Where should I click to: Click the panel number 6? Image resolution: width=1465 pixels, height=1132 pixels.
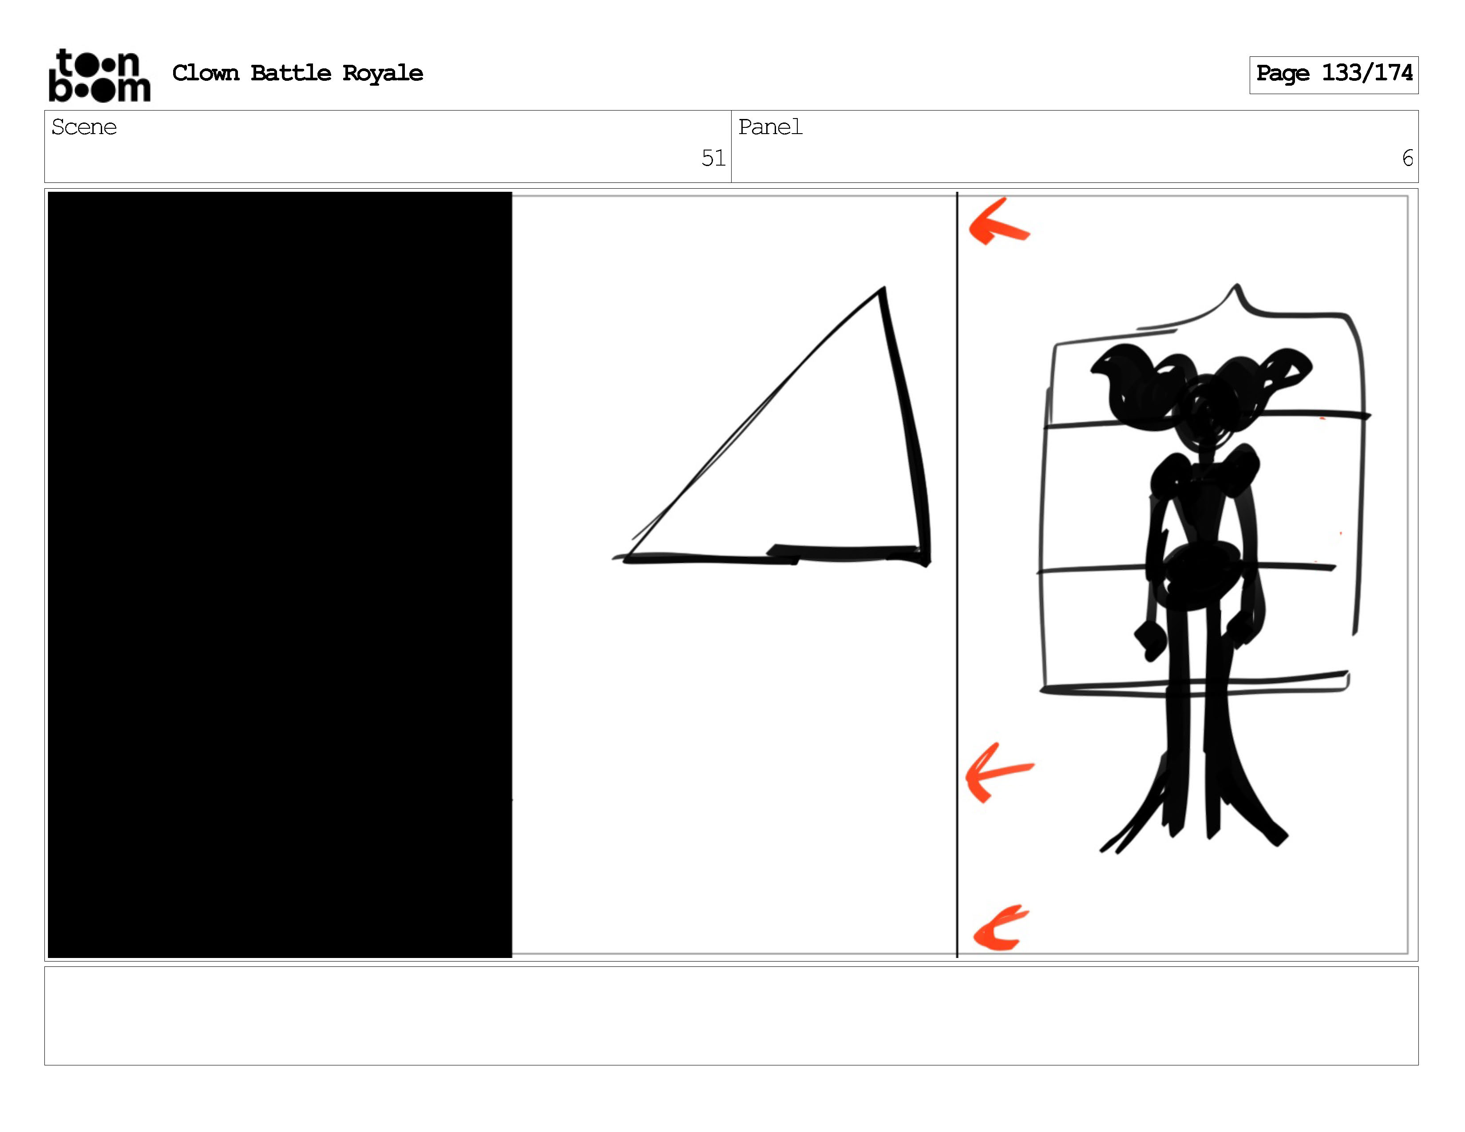pos(1407,158)
